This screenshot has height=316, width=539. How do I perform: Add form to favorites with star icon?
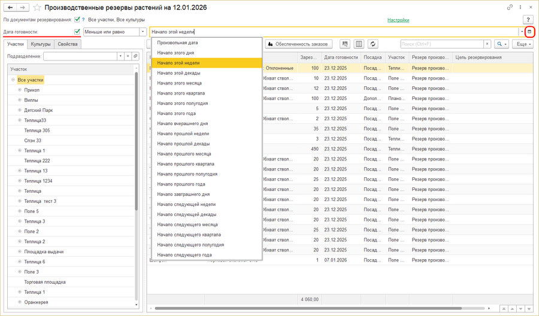pos(38,7)
